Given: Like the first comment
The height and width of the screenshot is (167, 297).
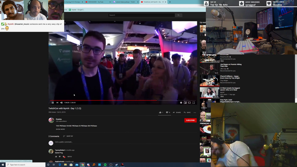Looking at the screenshot, I should 56,157.
